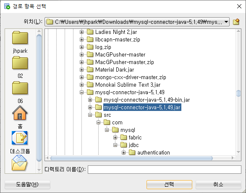246x193 pixels.
Task: Collapse the jdbc folder node
Action: (115, 145)
